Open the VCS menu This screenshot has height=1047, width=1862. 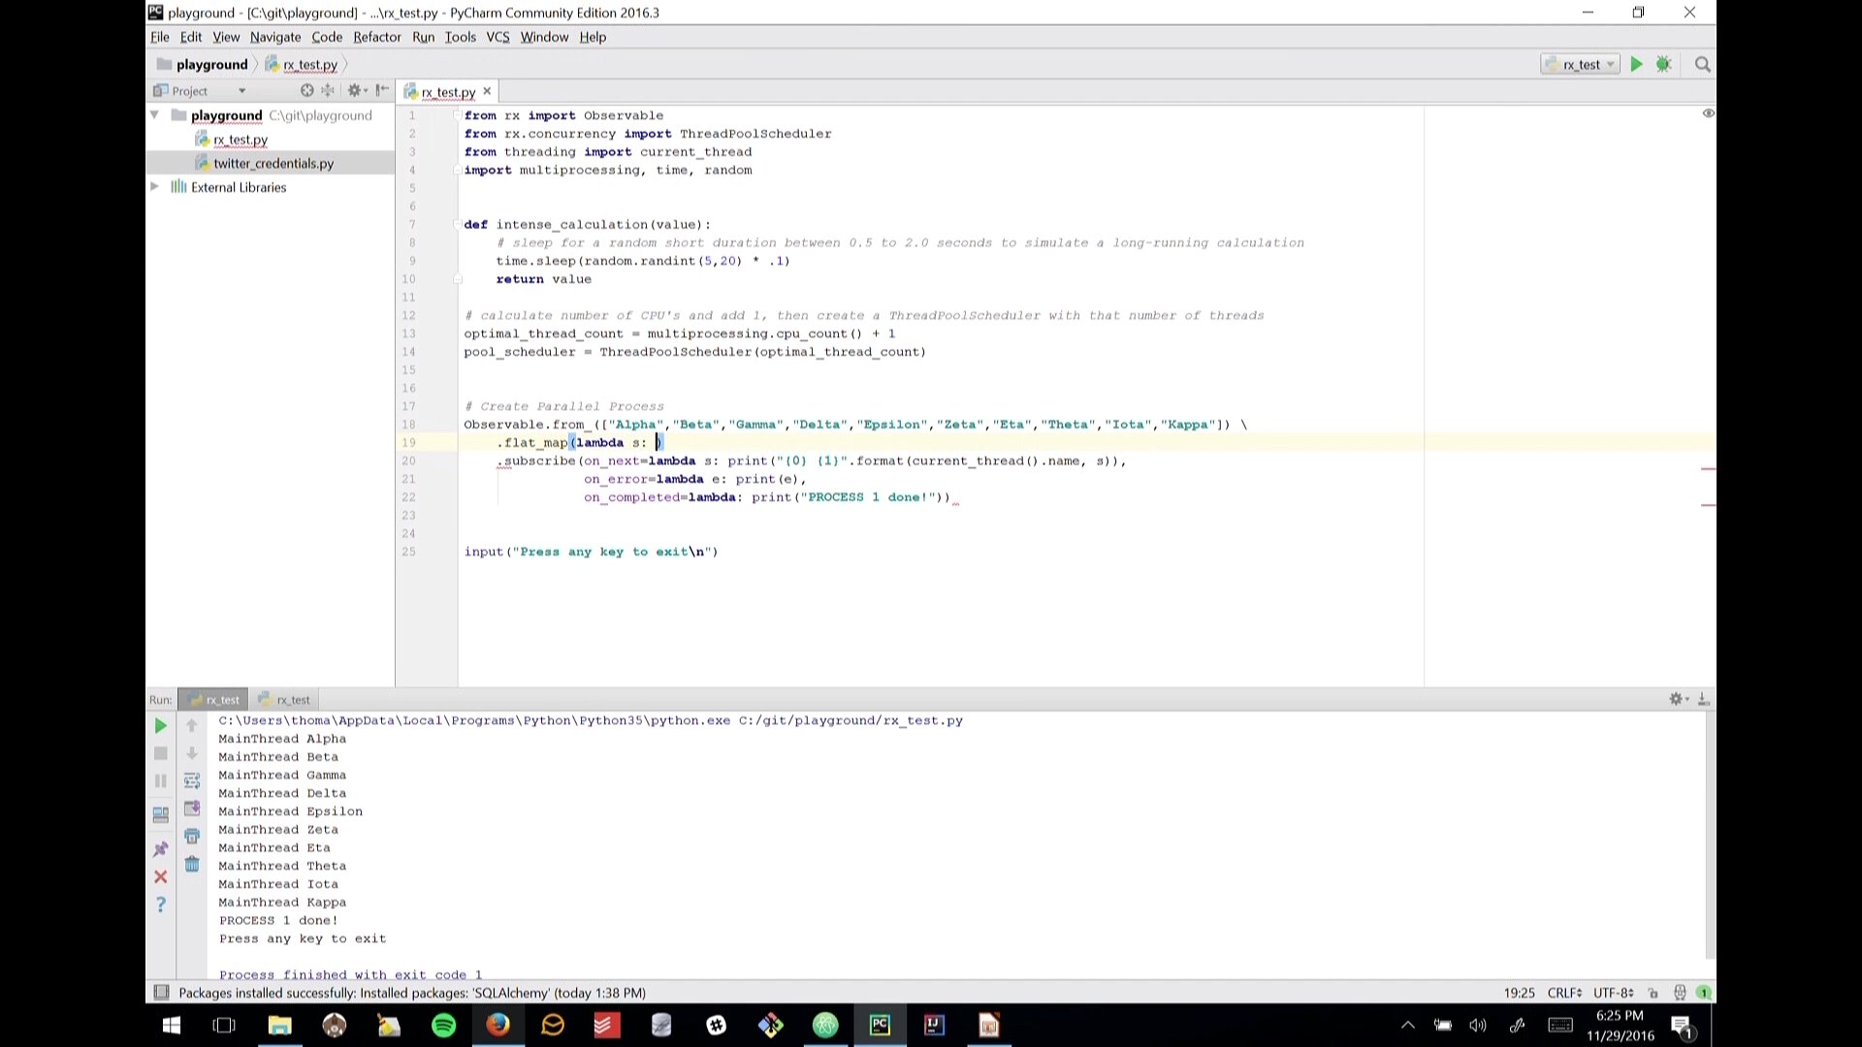click(x=498, y=37)
